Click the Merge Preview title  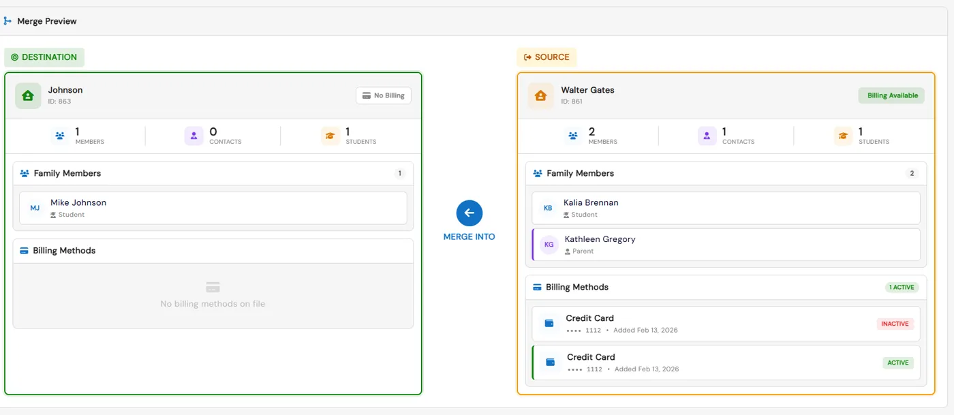tap(47, 21)
